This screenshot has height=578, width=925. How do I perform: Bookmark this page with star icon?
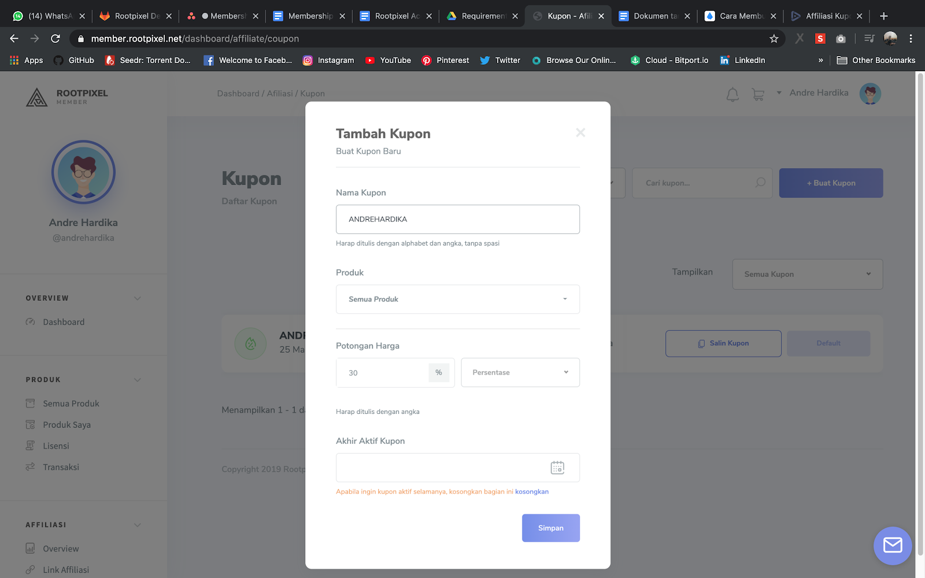[774, 39]
